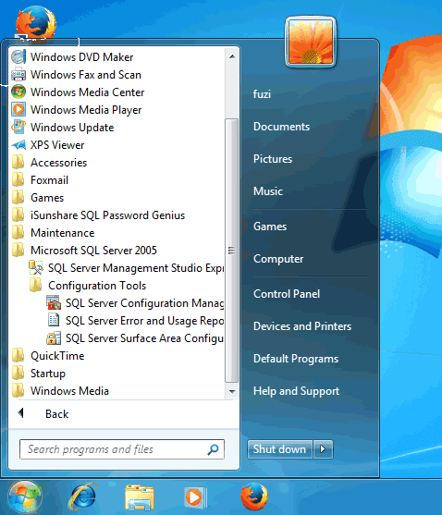Viewport: 442px width, 515px height.
Task: Click the Internet Explorer taskbar icon
Action: coord(82,497)
